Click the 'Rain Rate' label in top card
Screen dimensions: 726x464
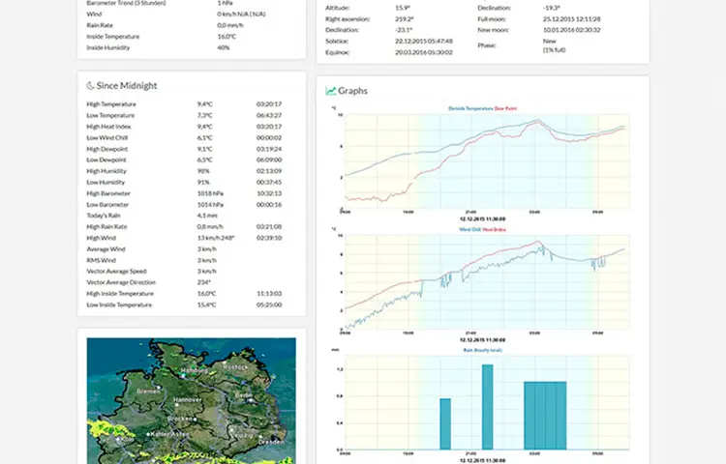(100, 25)
